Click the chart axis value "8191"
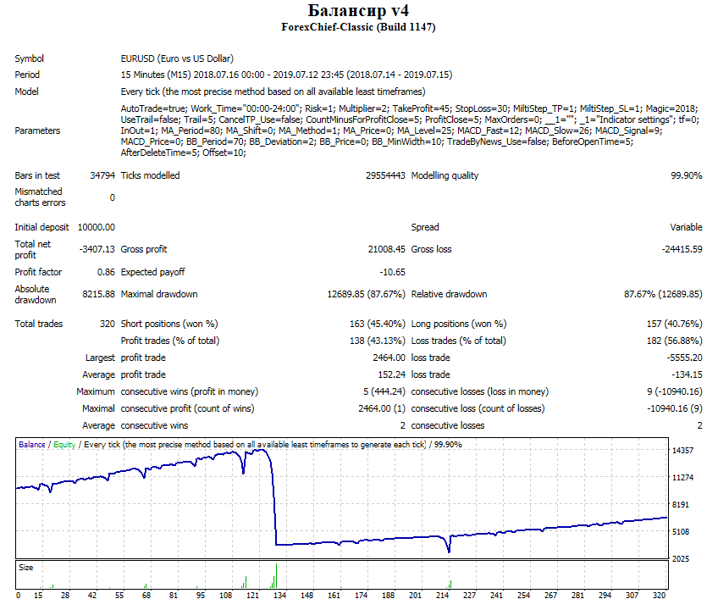 [x=681, y=505]
